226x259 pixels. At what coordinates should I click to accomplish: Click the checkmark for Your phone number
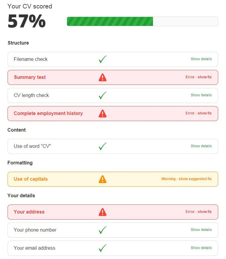(103, 230)
